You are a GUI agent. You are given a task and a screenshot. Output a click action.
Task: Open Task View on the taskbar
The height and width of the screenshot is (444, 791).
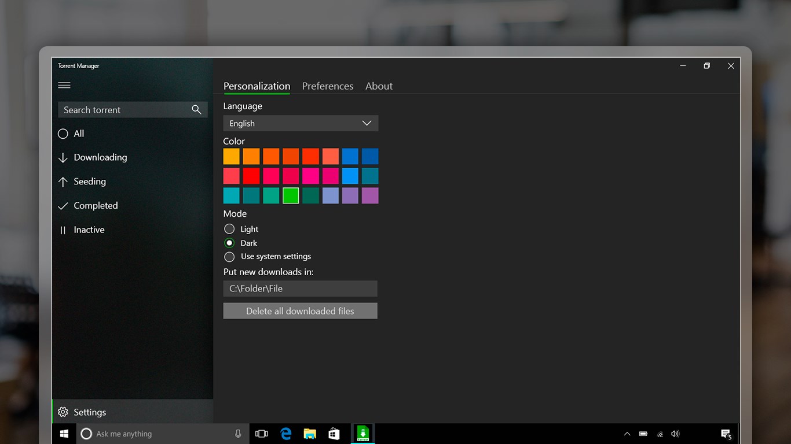click(262, 434)
